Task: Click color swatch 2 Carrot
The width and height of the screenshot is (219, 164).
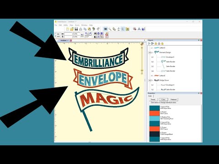Action: pyautogui.click(x=155, y=113)
